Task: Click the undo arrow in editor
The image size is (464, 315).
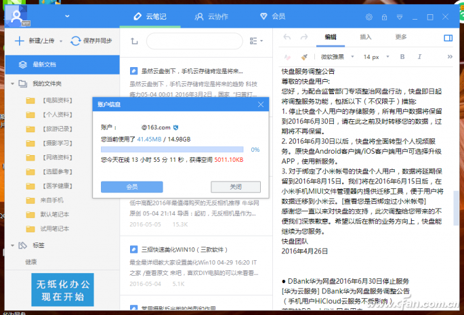Action: 287,37
